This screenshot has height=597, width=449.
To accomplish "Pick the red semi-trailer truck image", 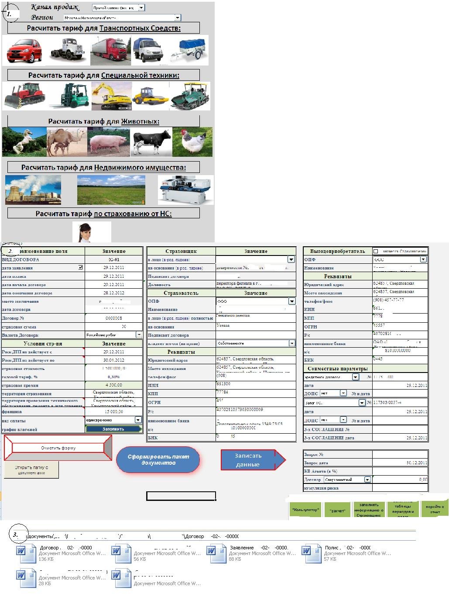I will coord(110,51).
